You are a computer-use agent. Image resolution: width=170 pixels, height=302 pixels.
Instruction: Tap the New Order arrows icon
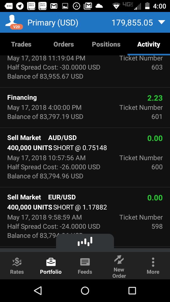pyautogui.click(x=119, y=260)
